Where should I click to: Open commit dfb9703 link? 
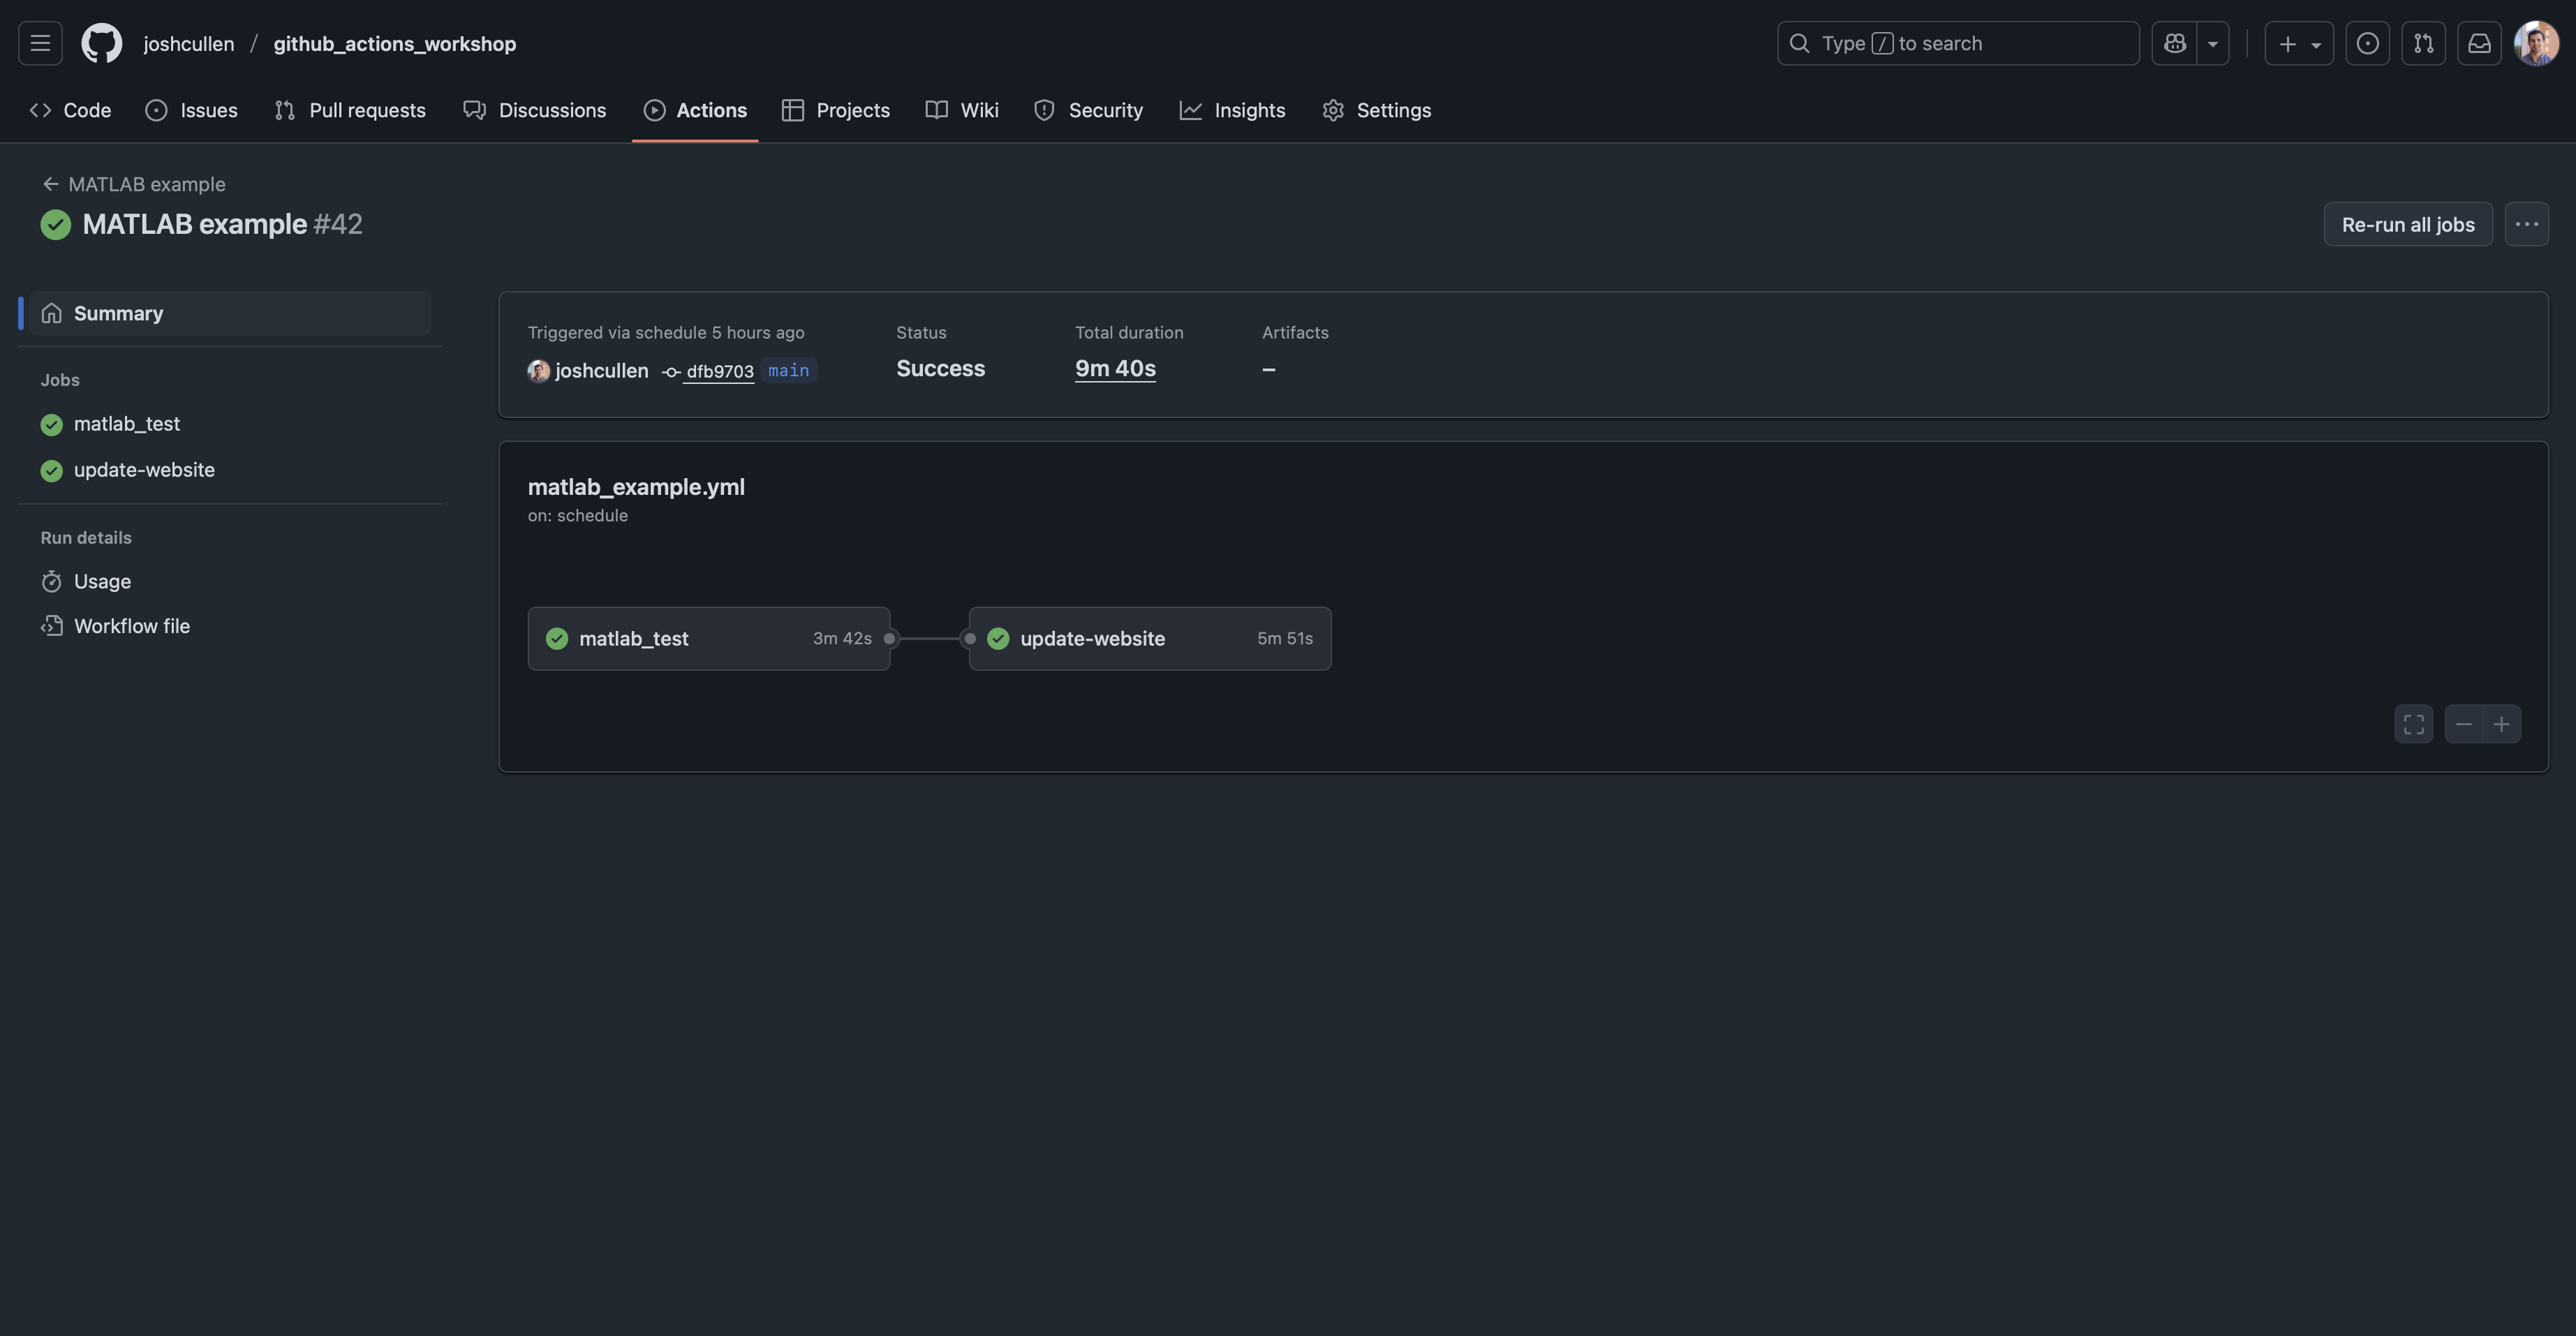tap(719, 371)
